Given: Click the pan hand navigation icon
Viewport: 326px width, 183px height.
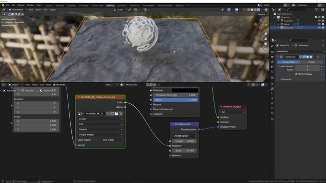Looking at the screenshot, I should pyautogui.click(x=265, y=39).
